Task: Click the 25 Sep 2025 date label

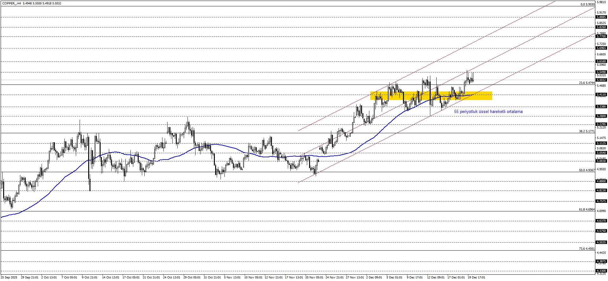Action: pos(9,278)
